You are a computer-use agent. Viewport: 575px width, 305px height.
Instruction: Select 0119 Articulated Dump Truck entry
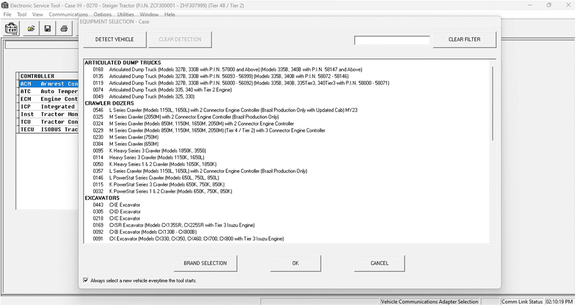241,83
